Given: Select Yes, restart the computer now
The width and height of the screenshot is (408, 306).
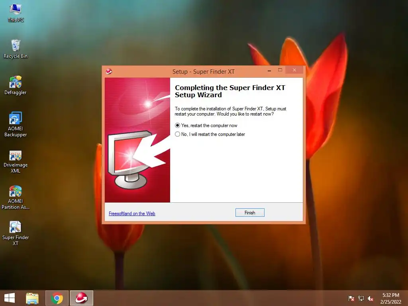Looking at the screenshot, I should (206, 126).
